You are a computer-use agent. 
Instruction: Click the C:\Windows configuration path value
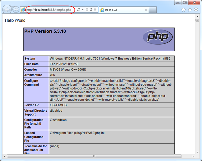(x=58, y=120)
